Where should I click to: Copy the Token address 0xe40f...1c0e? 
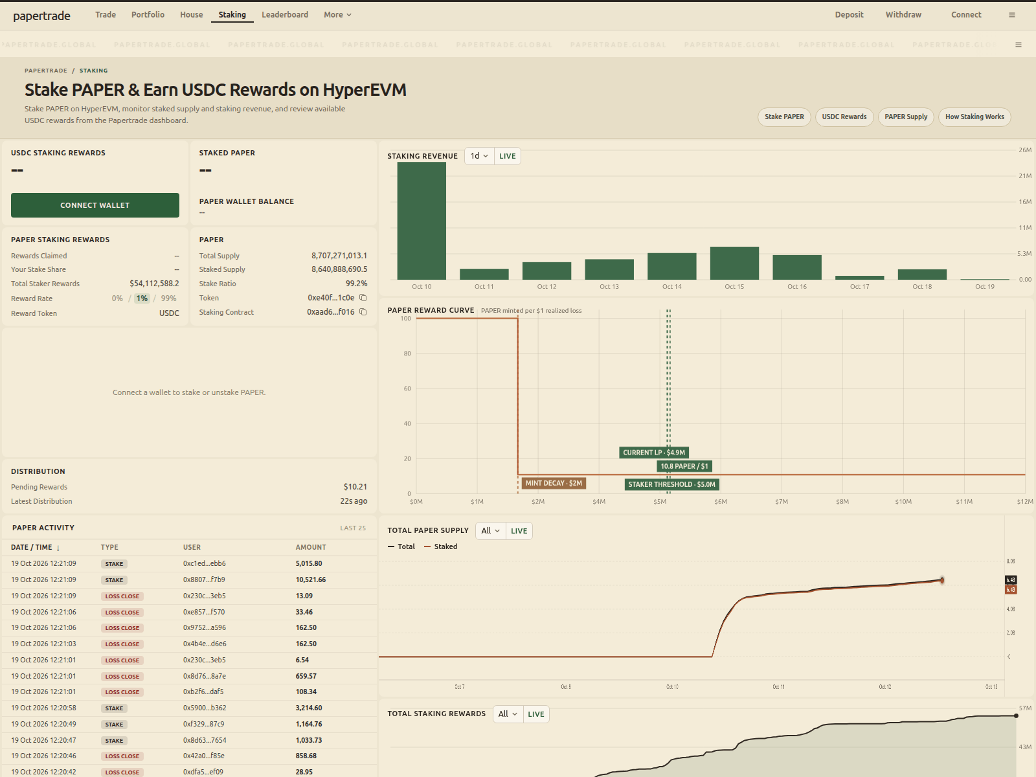click(363, 298)
